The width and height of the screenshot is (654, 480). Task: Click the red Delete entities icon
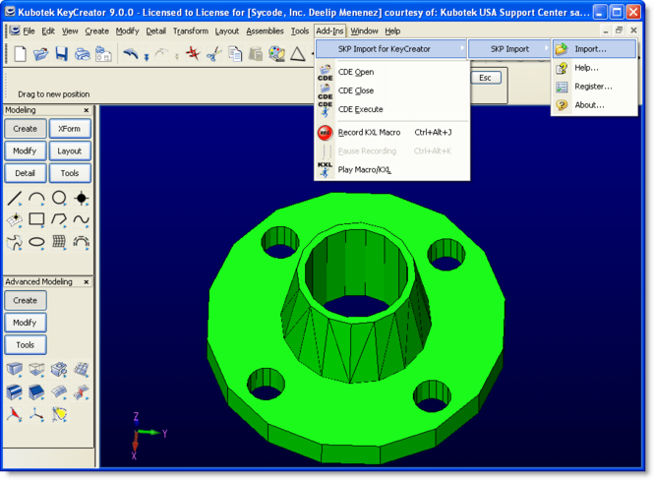tap(193, 54)
